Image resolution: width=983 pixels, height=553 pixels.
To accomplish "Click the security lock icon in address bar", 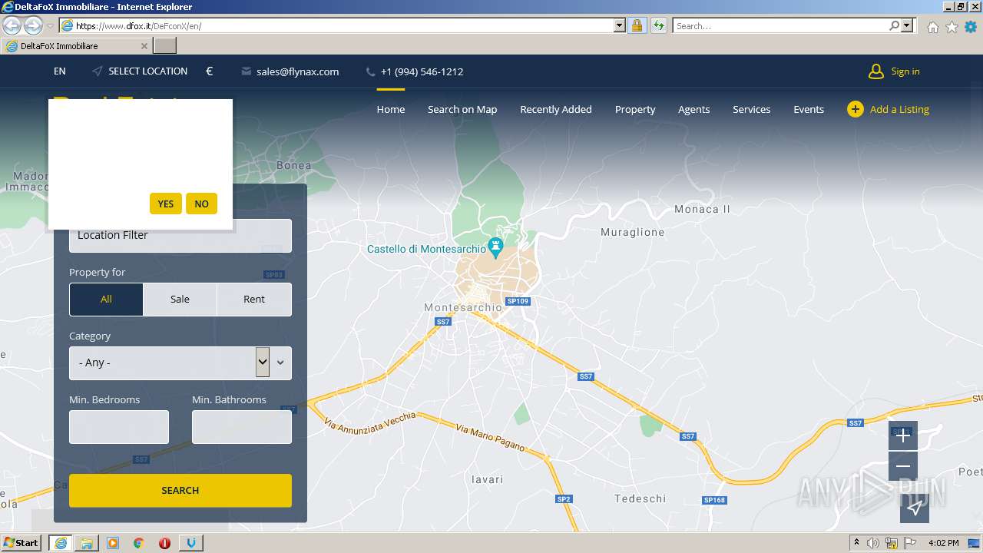I will pyautogui.click(x=637, y=25).
